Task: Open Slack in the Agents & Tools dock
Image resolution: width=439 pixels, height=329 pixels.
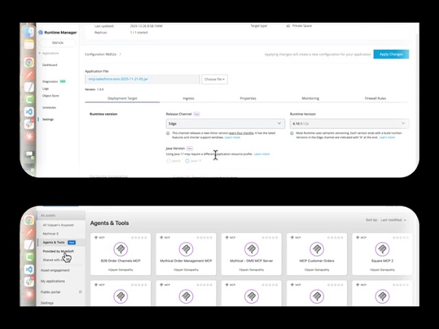Action: [x=29, y=282]
